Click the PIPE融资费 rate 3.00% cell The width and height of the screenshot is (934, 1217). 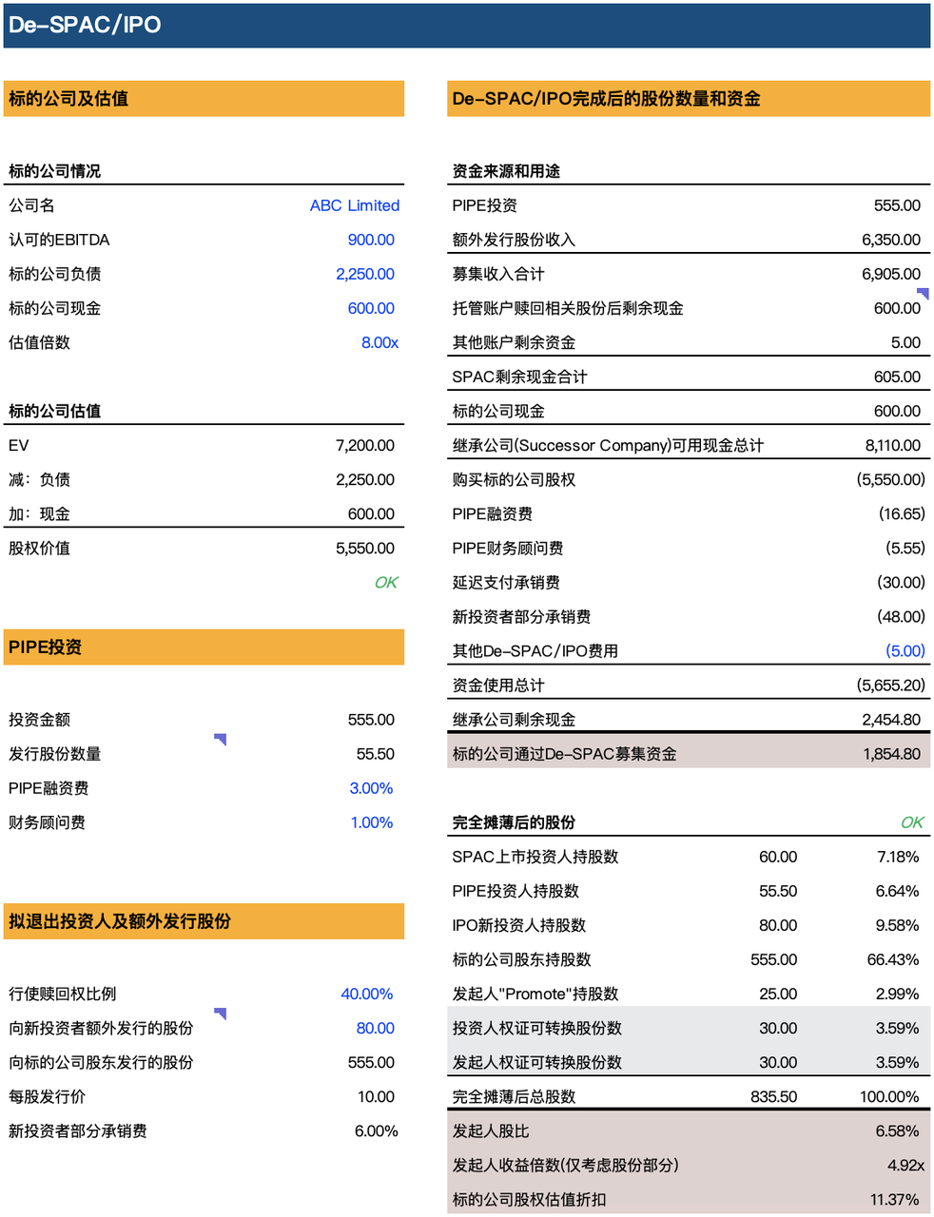point(371,788)
